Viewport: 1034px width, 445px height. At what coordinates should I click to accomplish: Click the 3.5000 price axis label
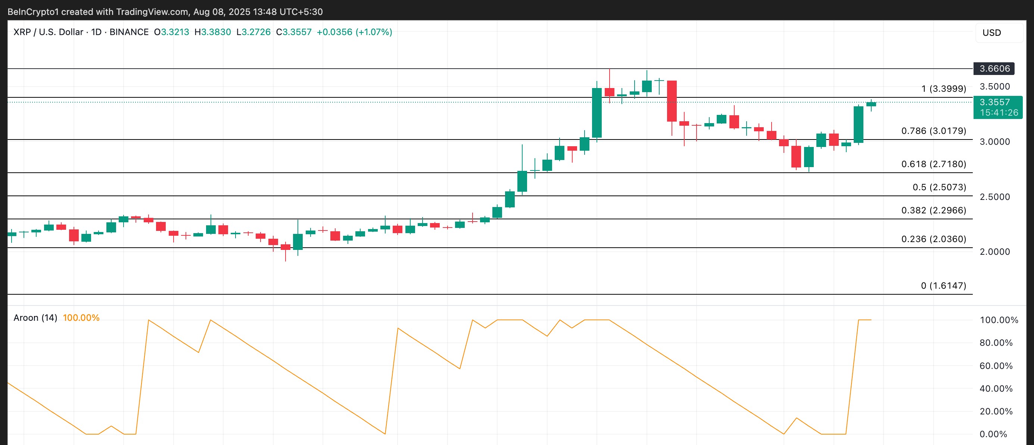[x=995, y=87]
